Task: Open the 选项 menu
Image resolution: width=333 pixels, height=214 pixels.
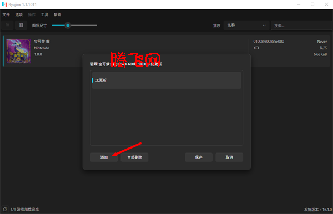Action: [19, 14]
